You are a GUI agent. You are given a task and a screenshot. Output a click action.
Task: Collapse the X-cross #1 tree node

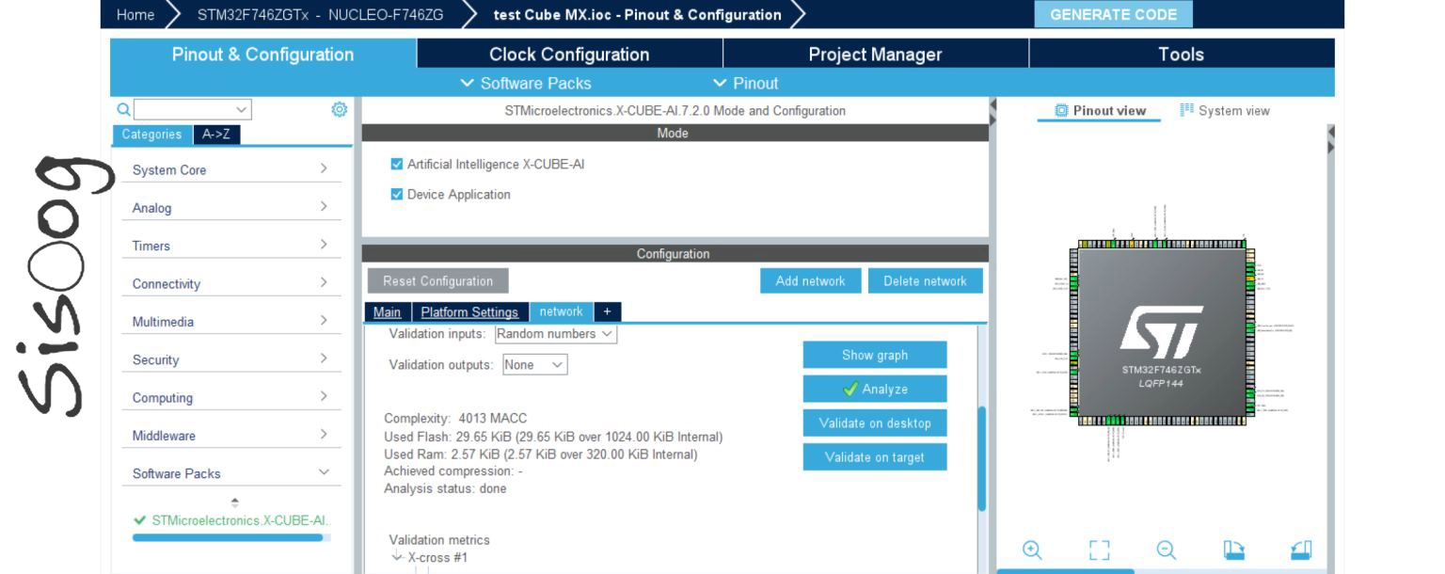(397, 557)
